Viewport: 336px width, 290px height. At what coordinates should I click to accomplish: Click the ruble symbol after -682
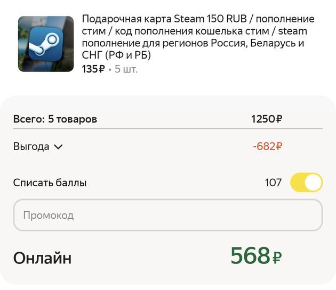[278, 146]
